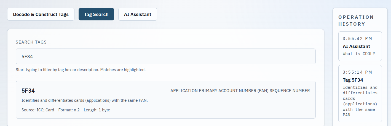
Task: Click the 5F34 tag hex title in the result
Action: tap(28, 91)
